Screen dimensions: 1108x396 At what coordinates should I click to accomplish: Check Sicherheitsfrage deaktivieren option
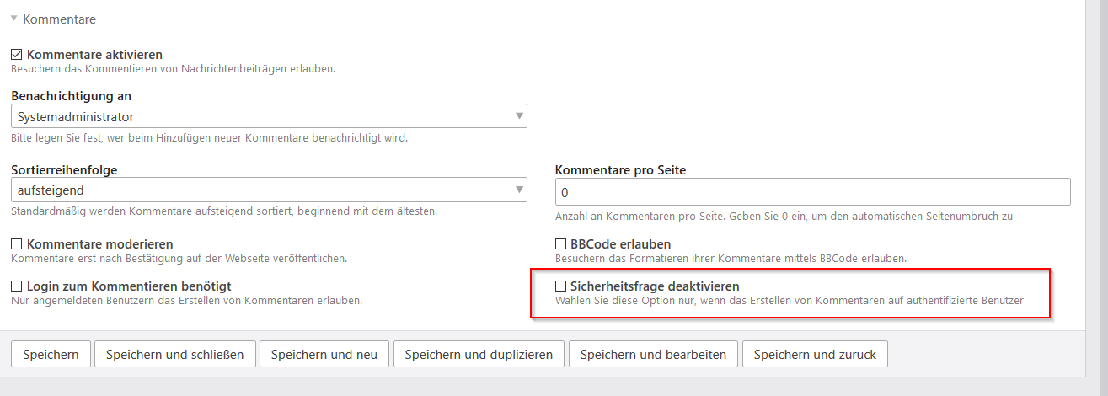point(561,286)
